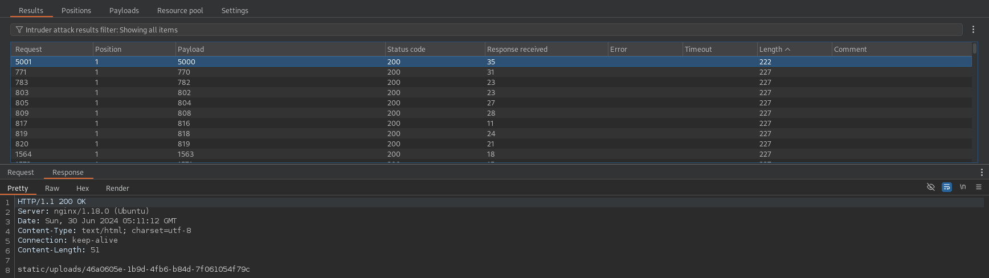
Task: Open the Render view of response
Action: tap(117, 189)
